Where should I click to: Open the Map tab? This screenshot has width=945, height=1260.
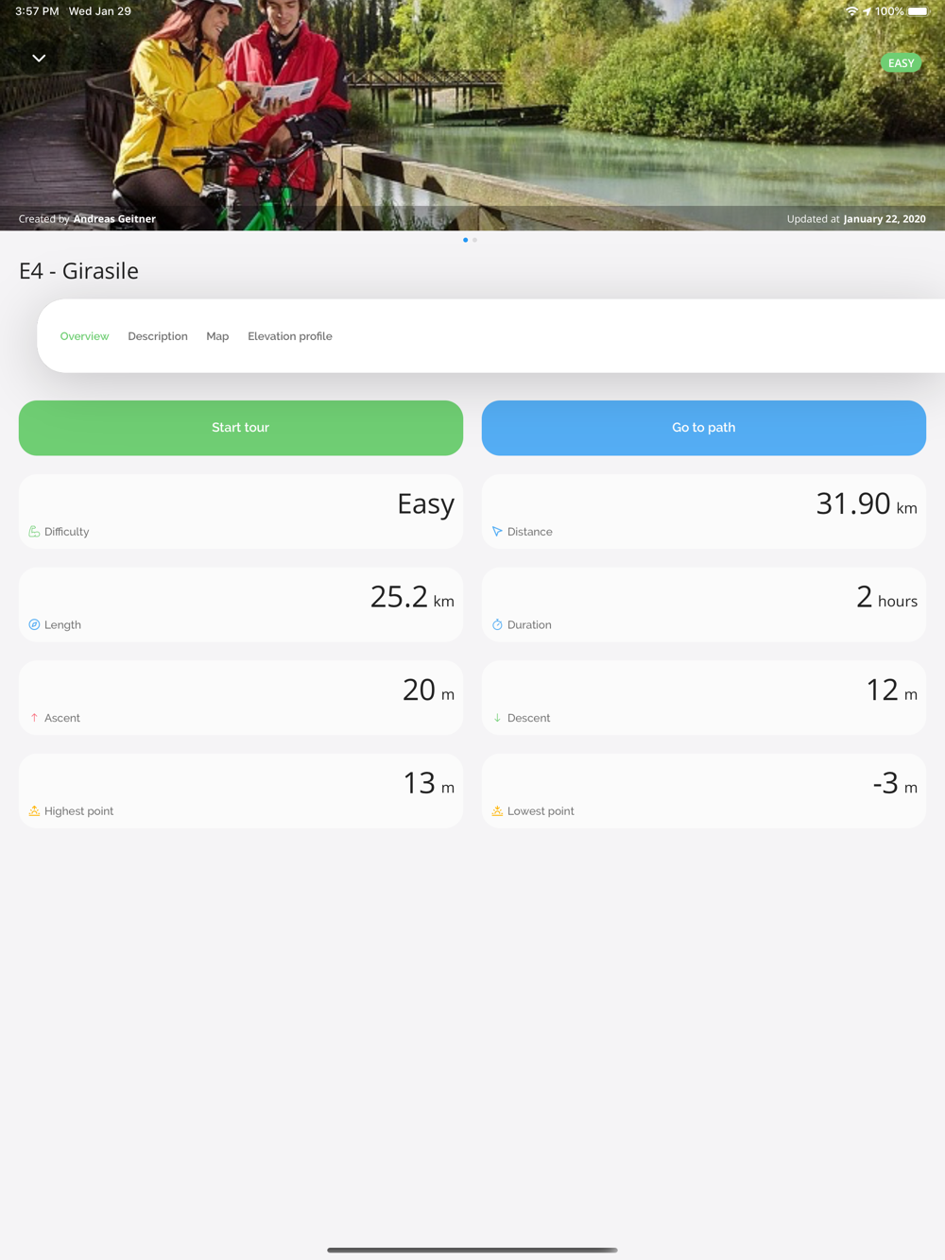(217, 336)
